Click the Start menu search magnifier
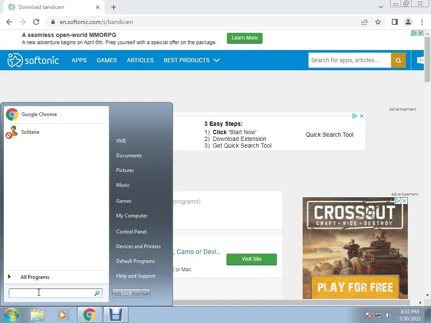Viewport: 431px width, 323px height. tap(97, 293)
